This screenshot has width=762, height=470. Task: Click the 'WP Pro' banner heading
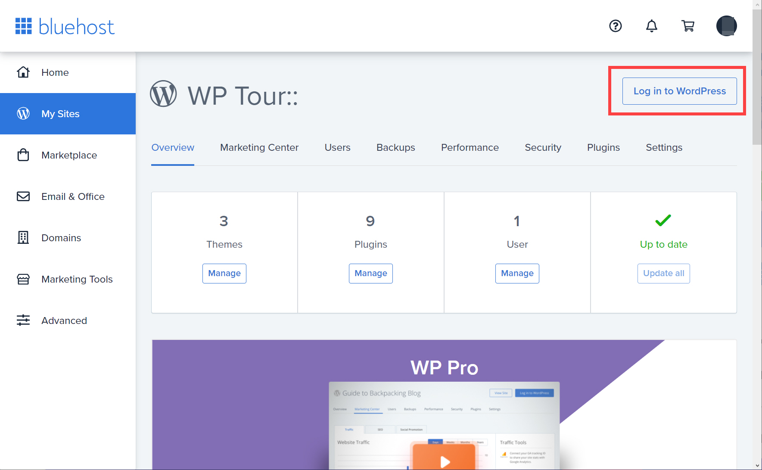[x=444, y=368]
